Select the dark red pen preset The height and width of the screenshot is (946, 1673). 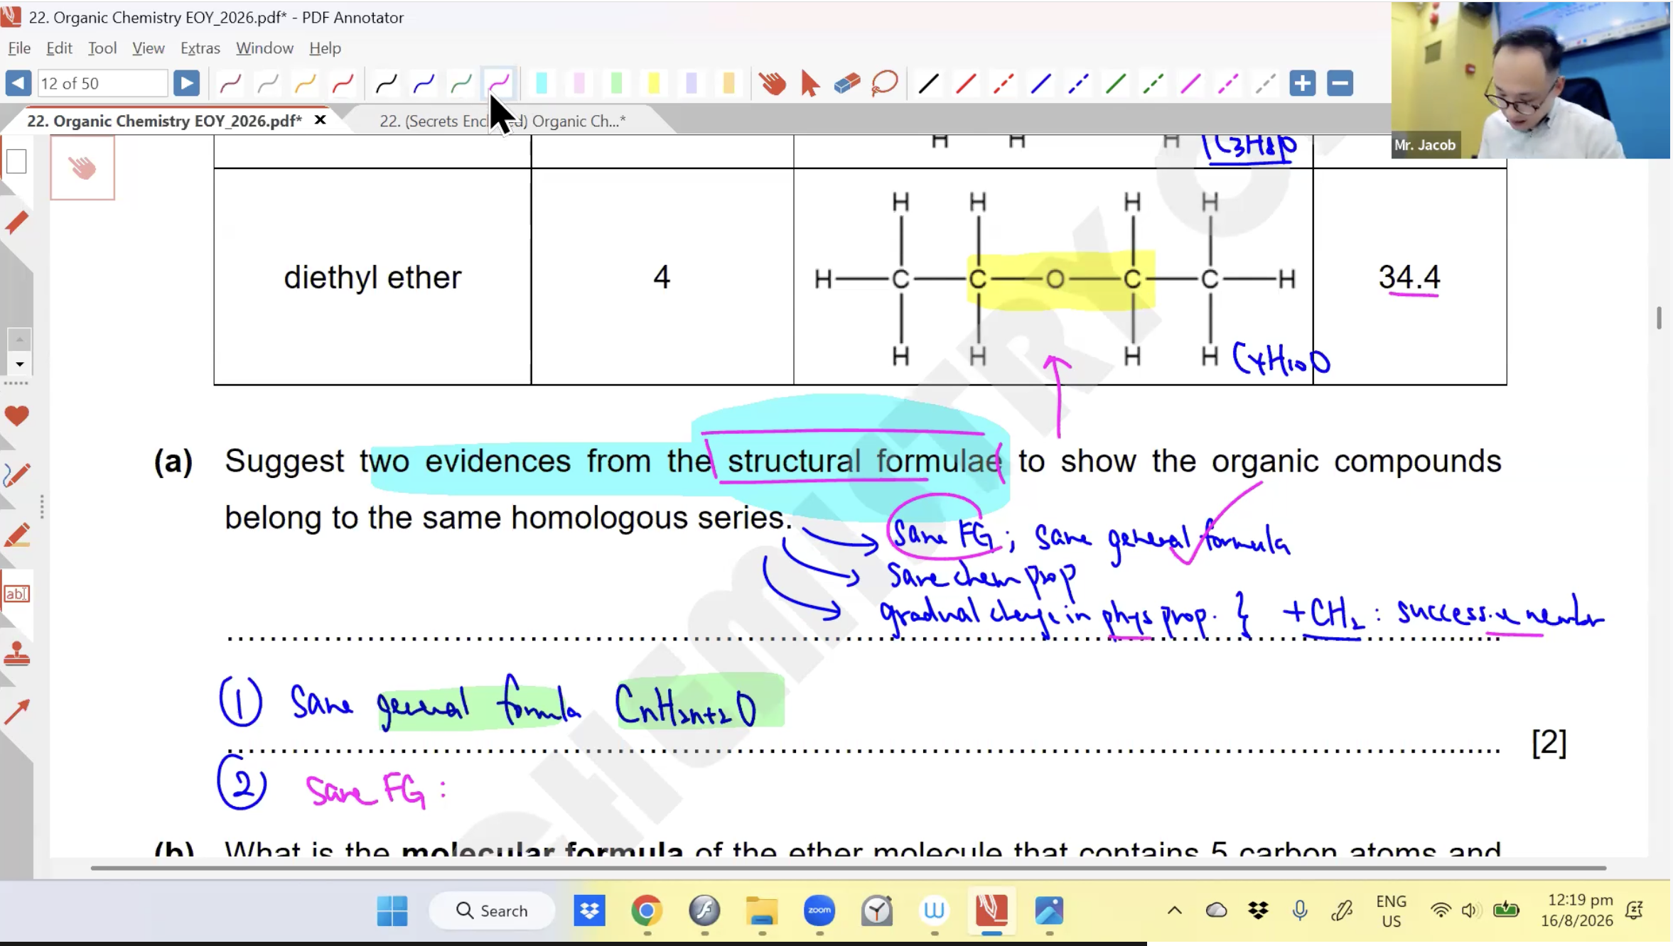click(230, 84)
